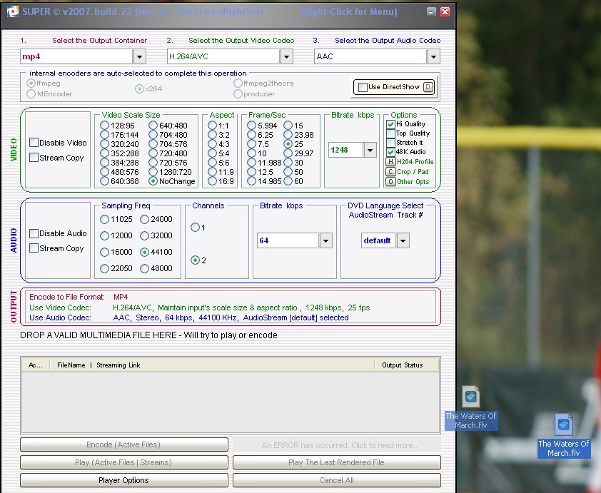Click the 'DROP A VALID MULTIMEDIA FILE HERE' text
Screen dimensions: 601x493
(x=148, y=335)
